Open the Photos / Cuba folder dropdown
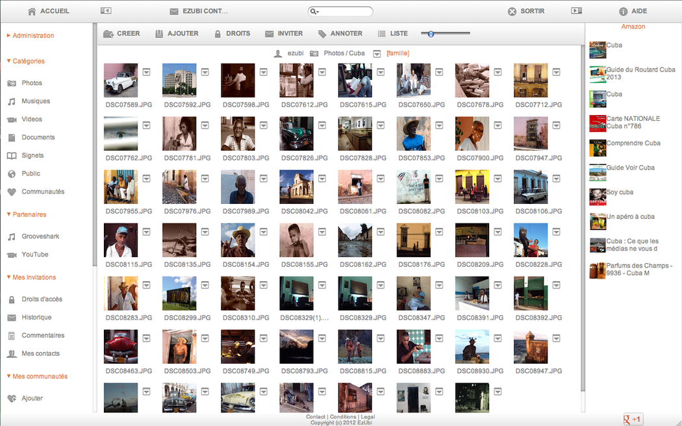Screen dimensions: 682x426 pyautogui.click(x=377, y=53)
